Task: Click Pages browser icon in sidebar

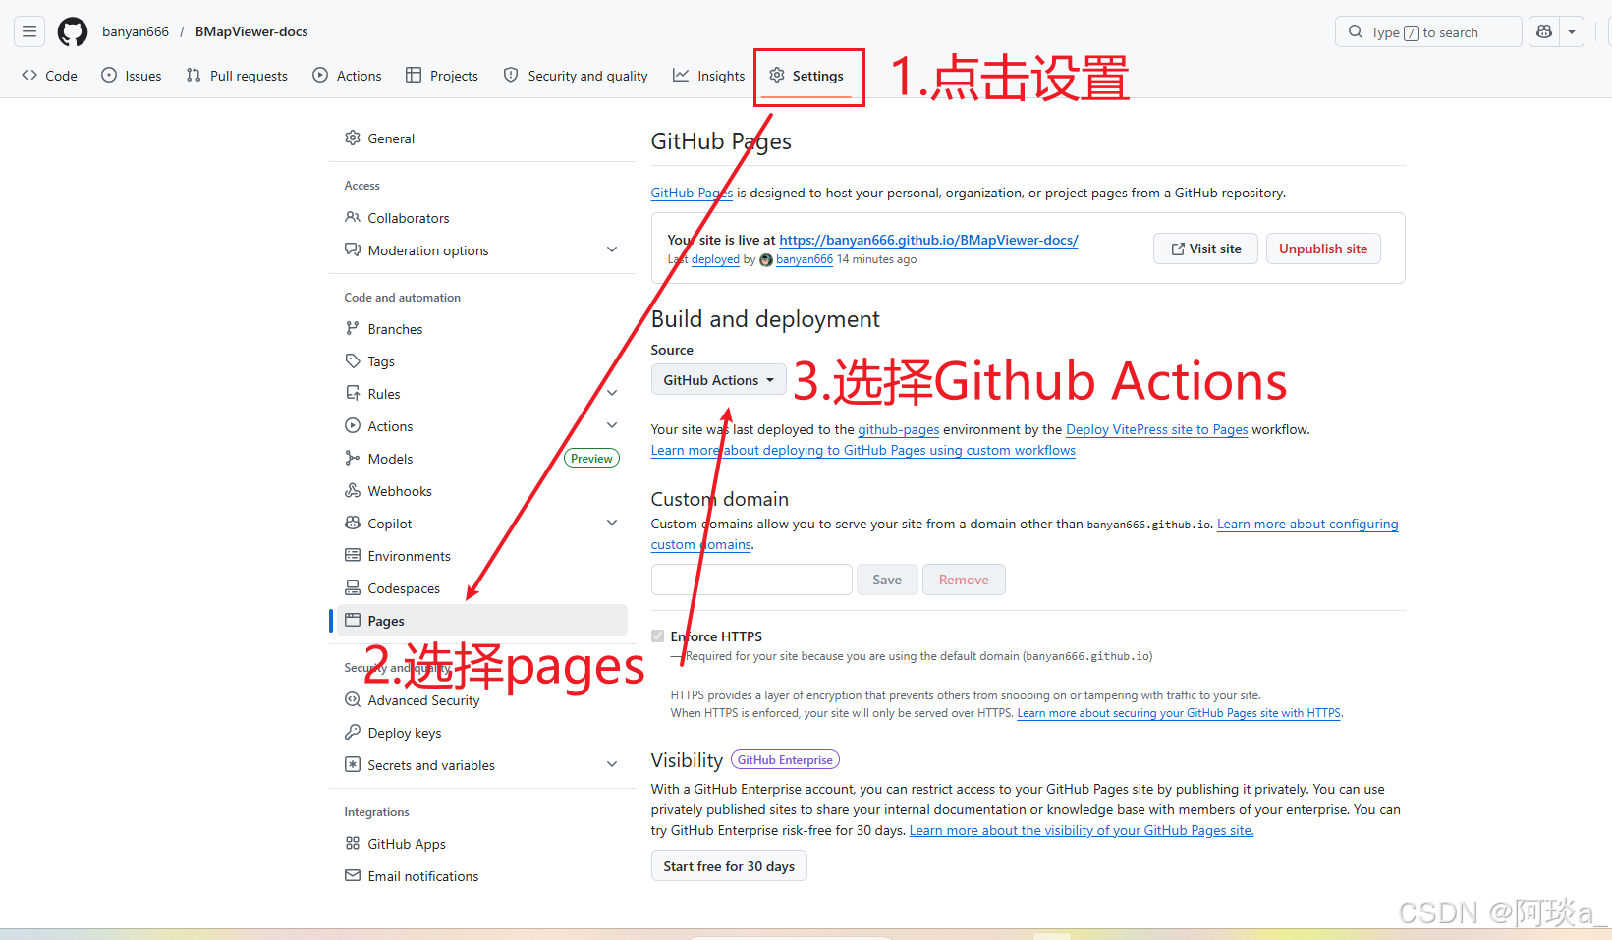Action: (353, 621)
